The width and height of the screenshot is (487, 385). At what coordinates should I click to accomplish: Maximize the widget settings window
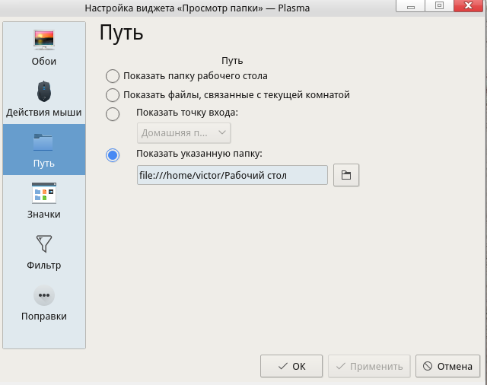pos(439,6)
